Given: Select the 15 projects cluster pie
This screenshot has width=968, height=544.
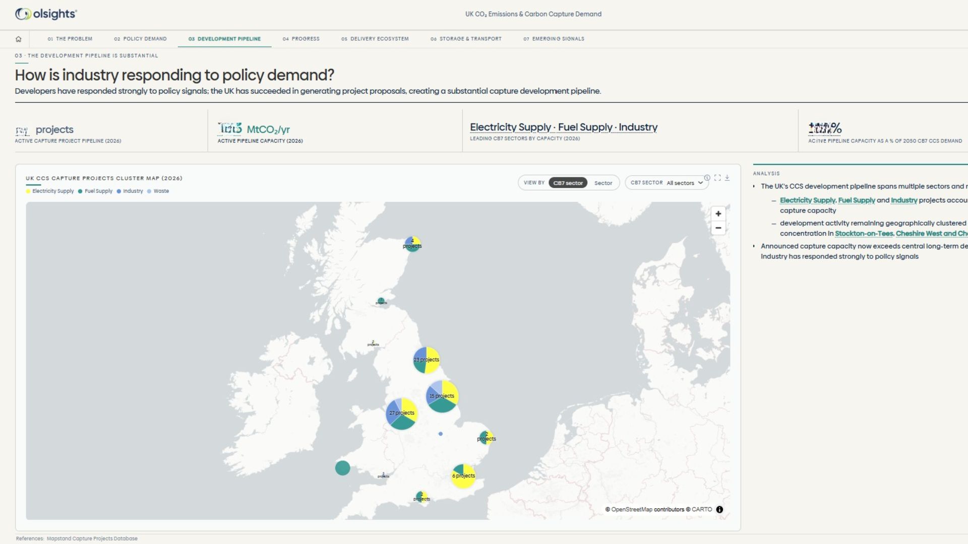Looking at the screenshot, I should (442, 396).
